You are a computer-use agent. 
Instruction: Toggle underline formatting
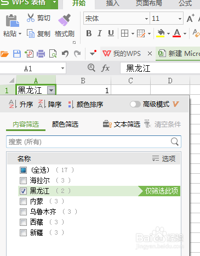[x=111, y=33]
